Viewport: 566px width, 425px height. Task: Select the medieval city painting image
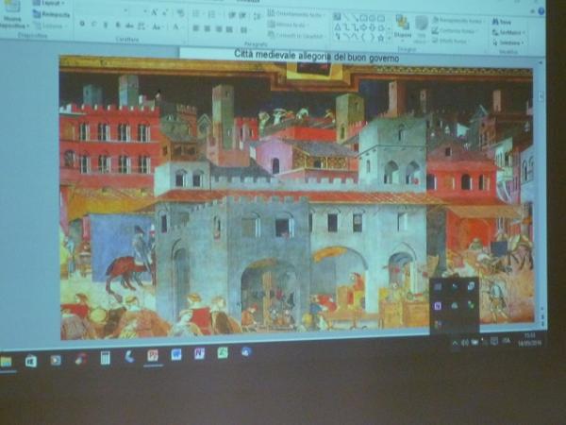[x=297, y=198]
